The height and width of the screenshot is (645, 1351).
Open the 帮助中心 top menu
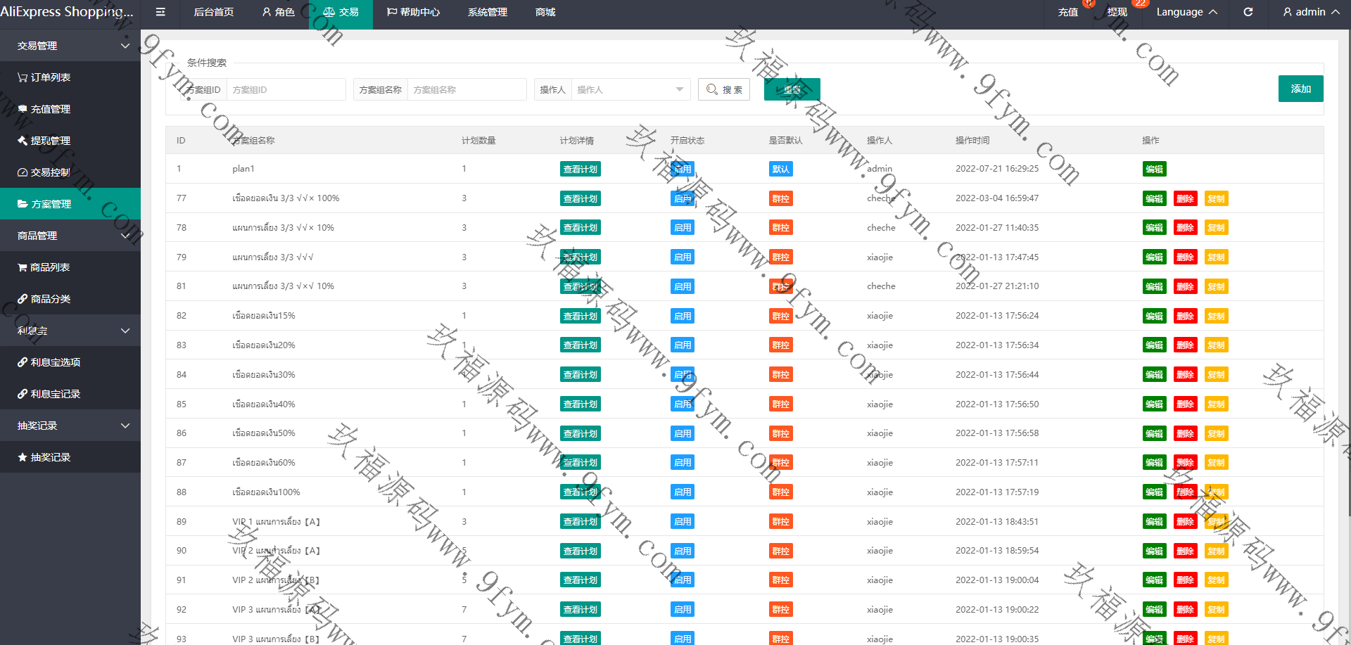pyautogui.click(x=413, y=12)
